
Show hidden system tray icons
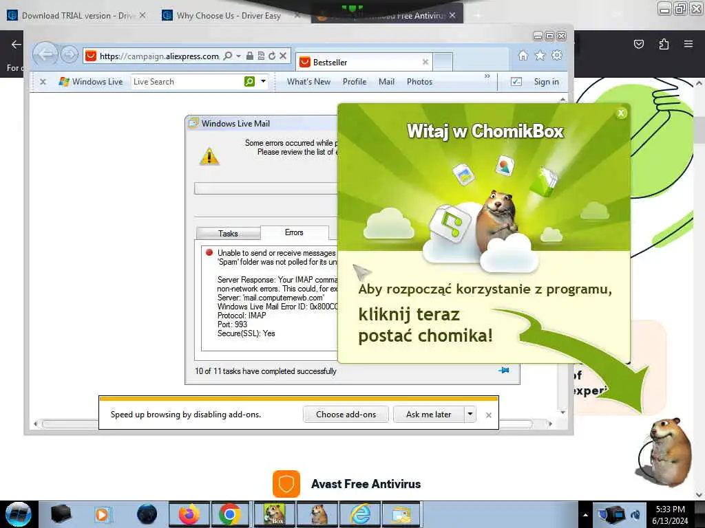coord(585,515)
